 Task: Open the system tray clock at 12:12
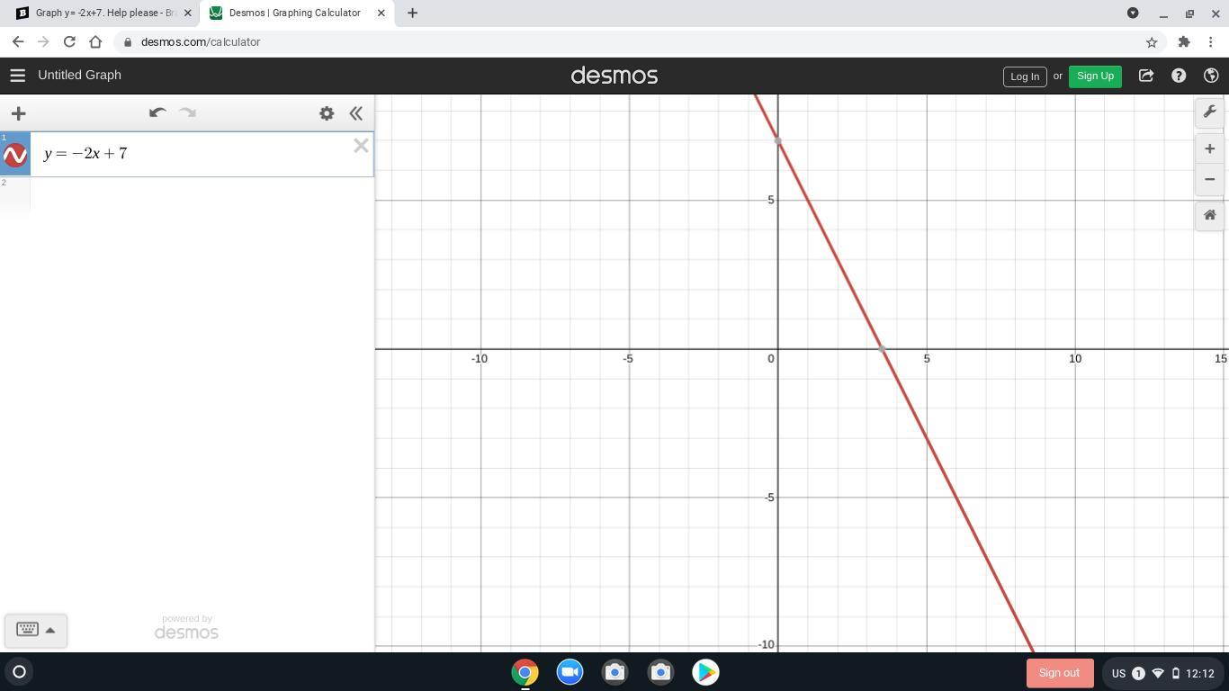1199,673
